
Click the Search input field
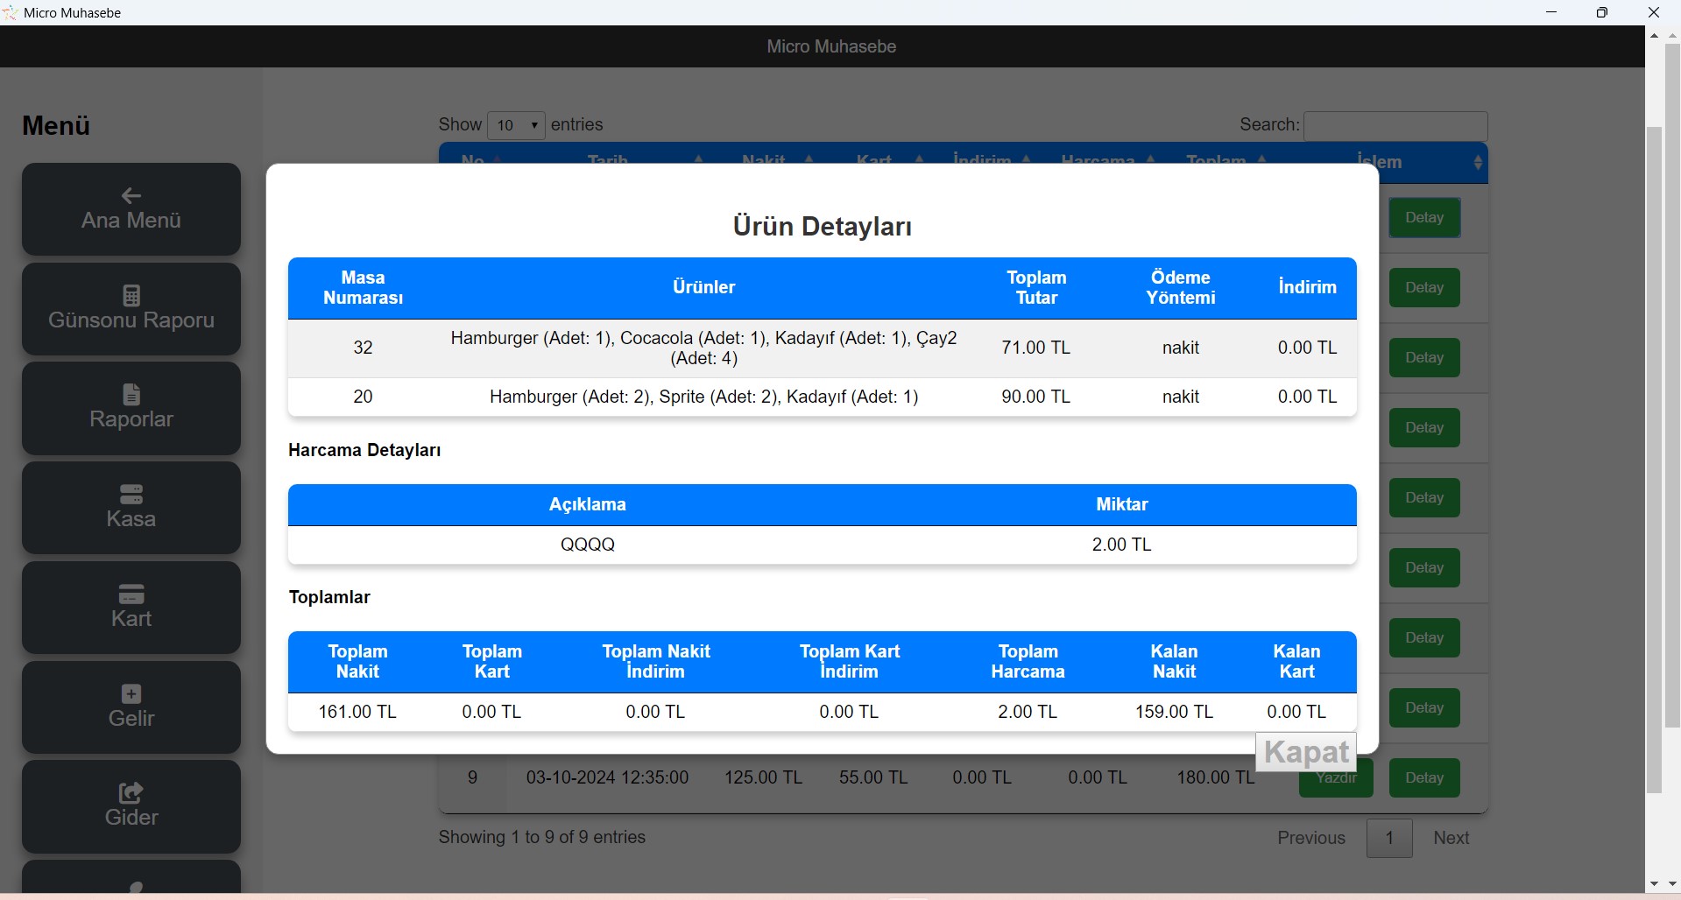[1395, 126]
